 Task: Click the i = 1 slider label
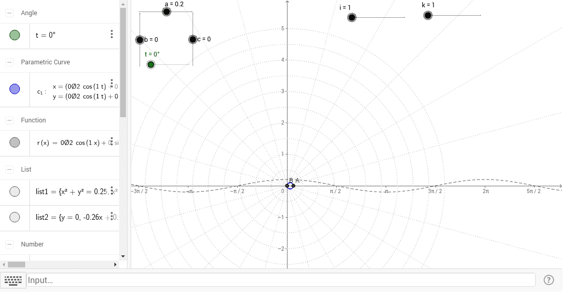pyautogui.click(x=345, y=7)
